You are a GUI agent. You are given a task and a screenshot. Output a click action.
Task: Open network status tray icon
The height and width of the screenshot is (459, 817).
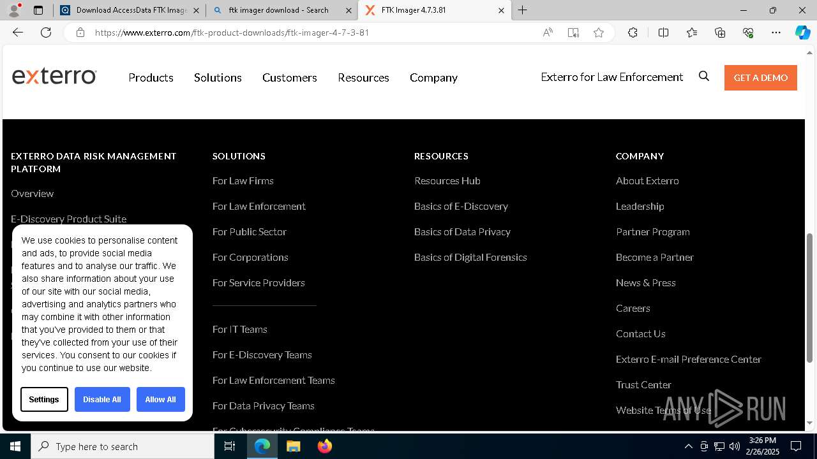pyautogui.click(x=719, y=446)
